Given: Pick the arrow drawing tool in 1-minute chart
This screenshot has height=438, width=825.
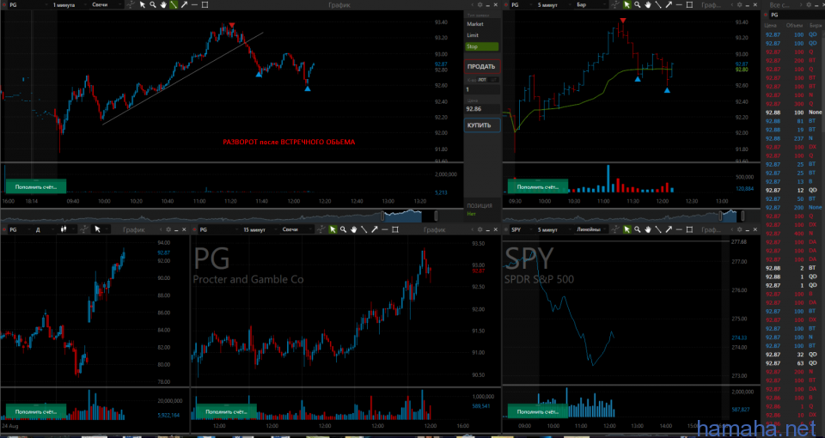Looking at the screenshot, I should point(184,5).
